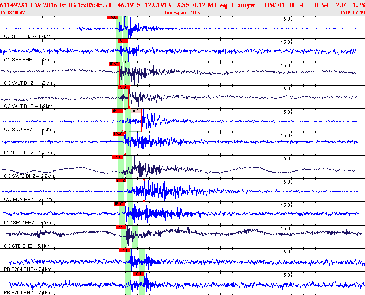The image size is (365, 295).
Task: Click the eP 2 pick on EDM EHZ
Action: pos(121,180)
